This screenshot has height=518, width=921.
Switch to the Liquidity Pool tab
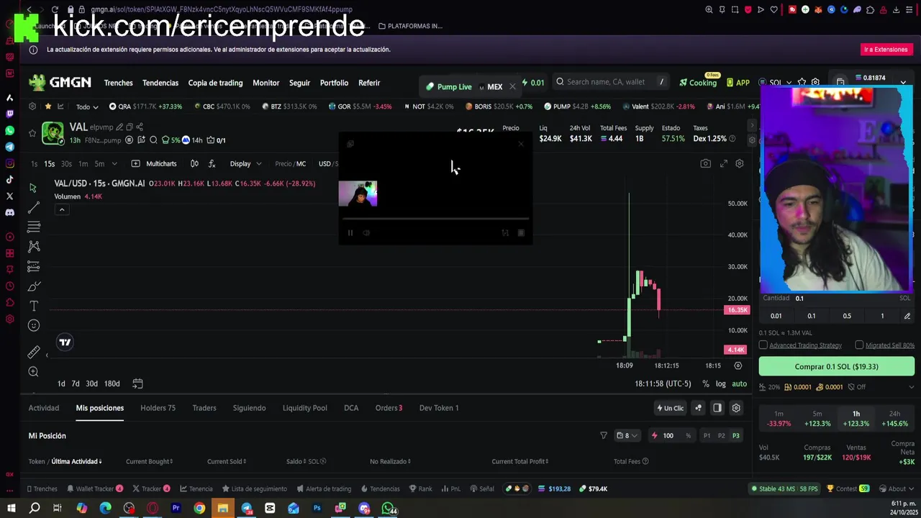pyautogui.click(x=304, y=408)
